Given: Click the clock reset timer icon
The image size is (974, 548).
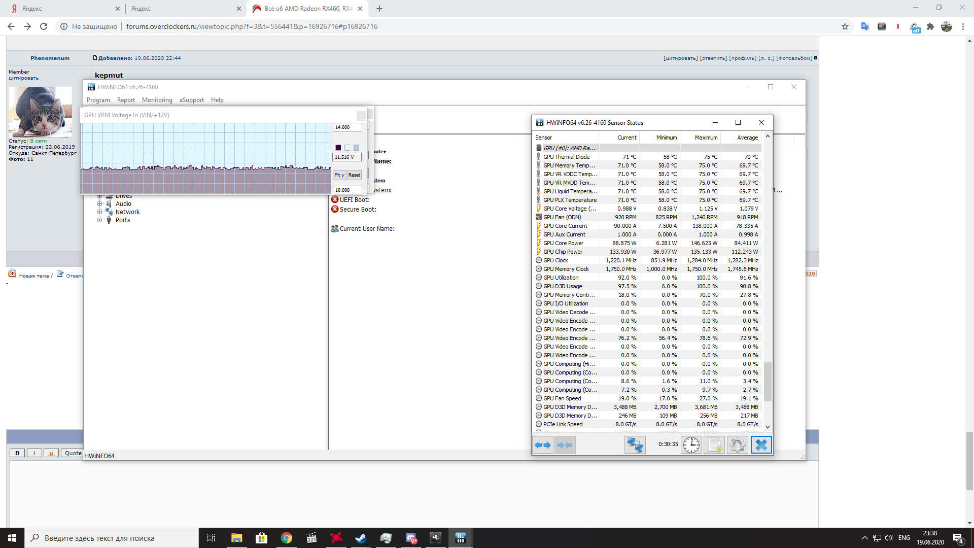Looking at the screenshot, I should pyautogui.click(x=691, y=445).
